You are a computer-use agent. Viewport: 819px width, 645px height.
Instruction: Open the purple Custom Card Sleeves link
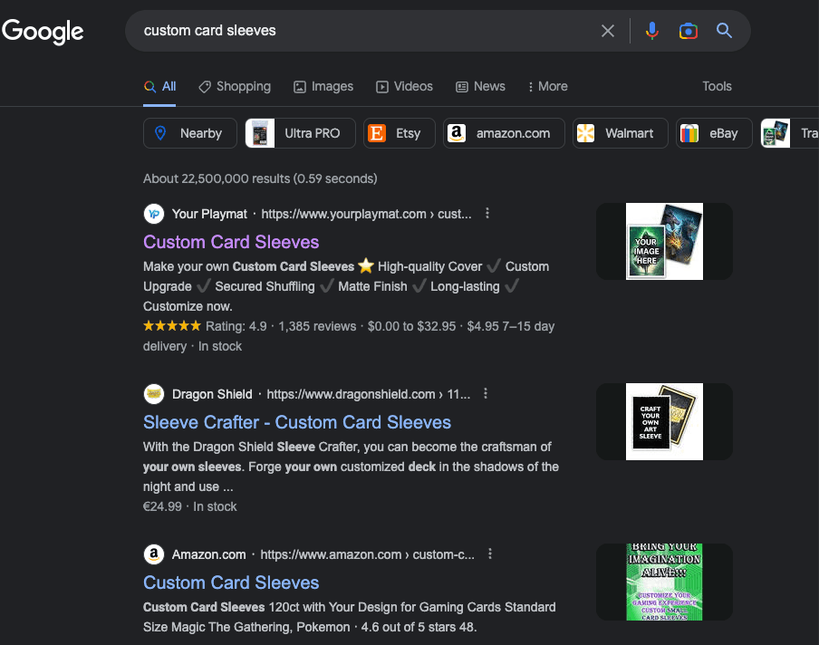[231, 242]
